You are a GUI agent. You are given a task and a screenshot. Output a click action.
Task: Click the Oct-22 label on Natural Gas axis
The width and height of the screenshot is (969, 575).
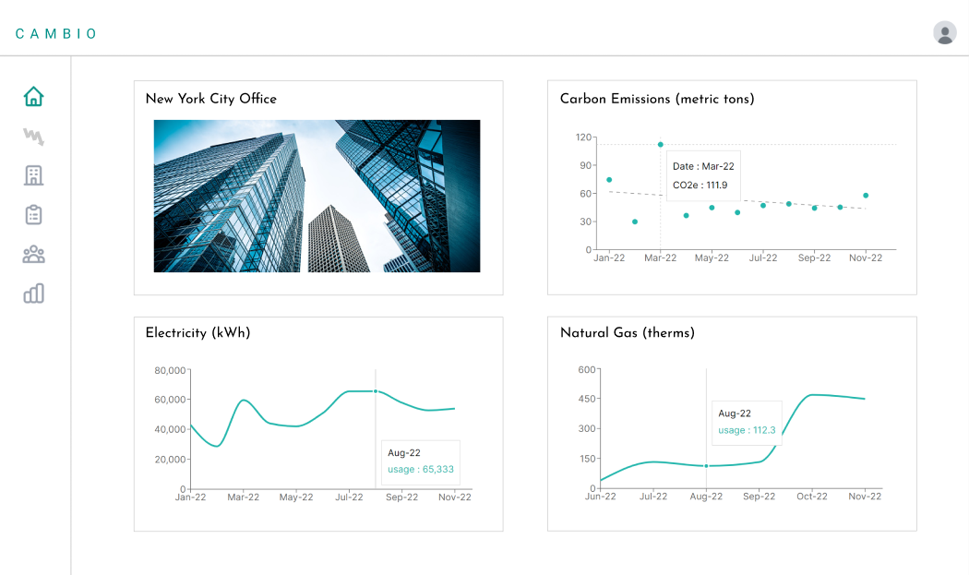tap(812, 497)
